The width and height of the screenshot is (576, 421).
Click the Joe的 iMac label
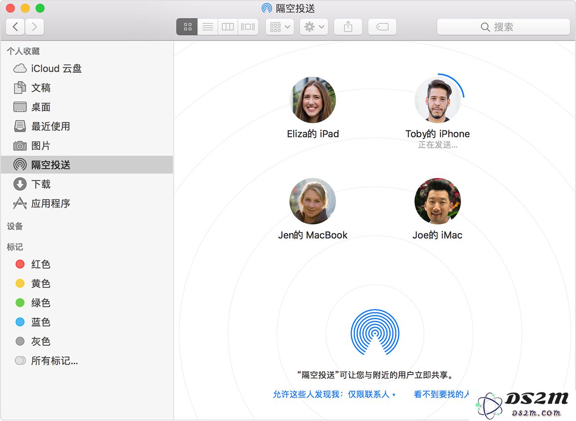tap(437, 235)
